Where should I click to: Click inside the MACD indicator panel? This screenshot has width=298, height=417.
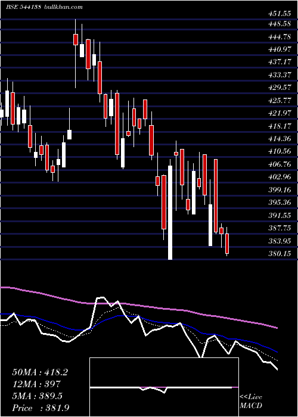pyautogui.click(x=164, y=387)
